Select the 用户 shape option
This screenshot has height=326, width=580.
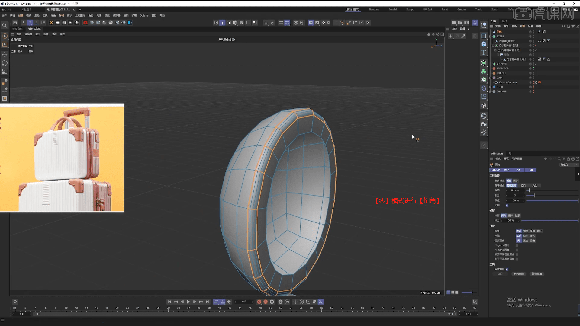pyautogui.click(x=511, y=216)
